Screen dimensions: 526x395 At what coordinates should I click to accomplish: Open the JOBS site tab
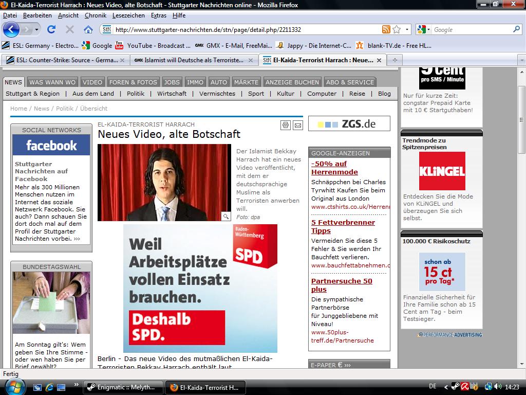click(x=172, y=82)
